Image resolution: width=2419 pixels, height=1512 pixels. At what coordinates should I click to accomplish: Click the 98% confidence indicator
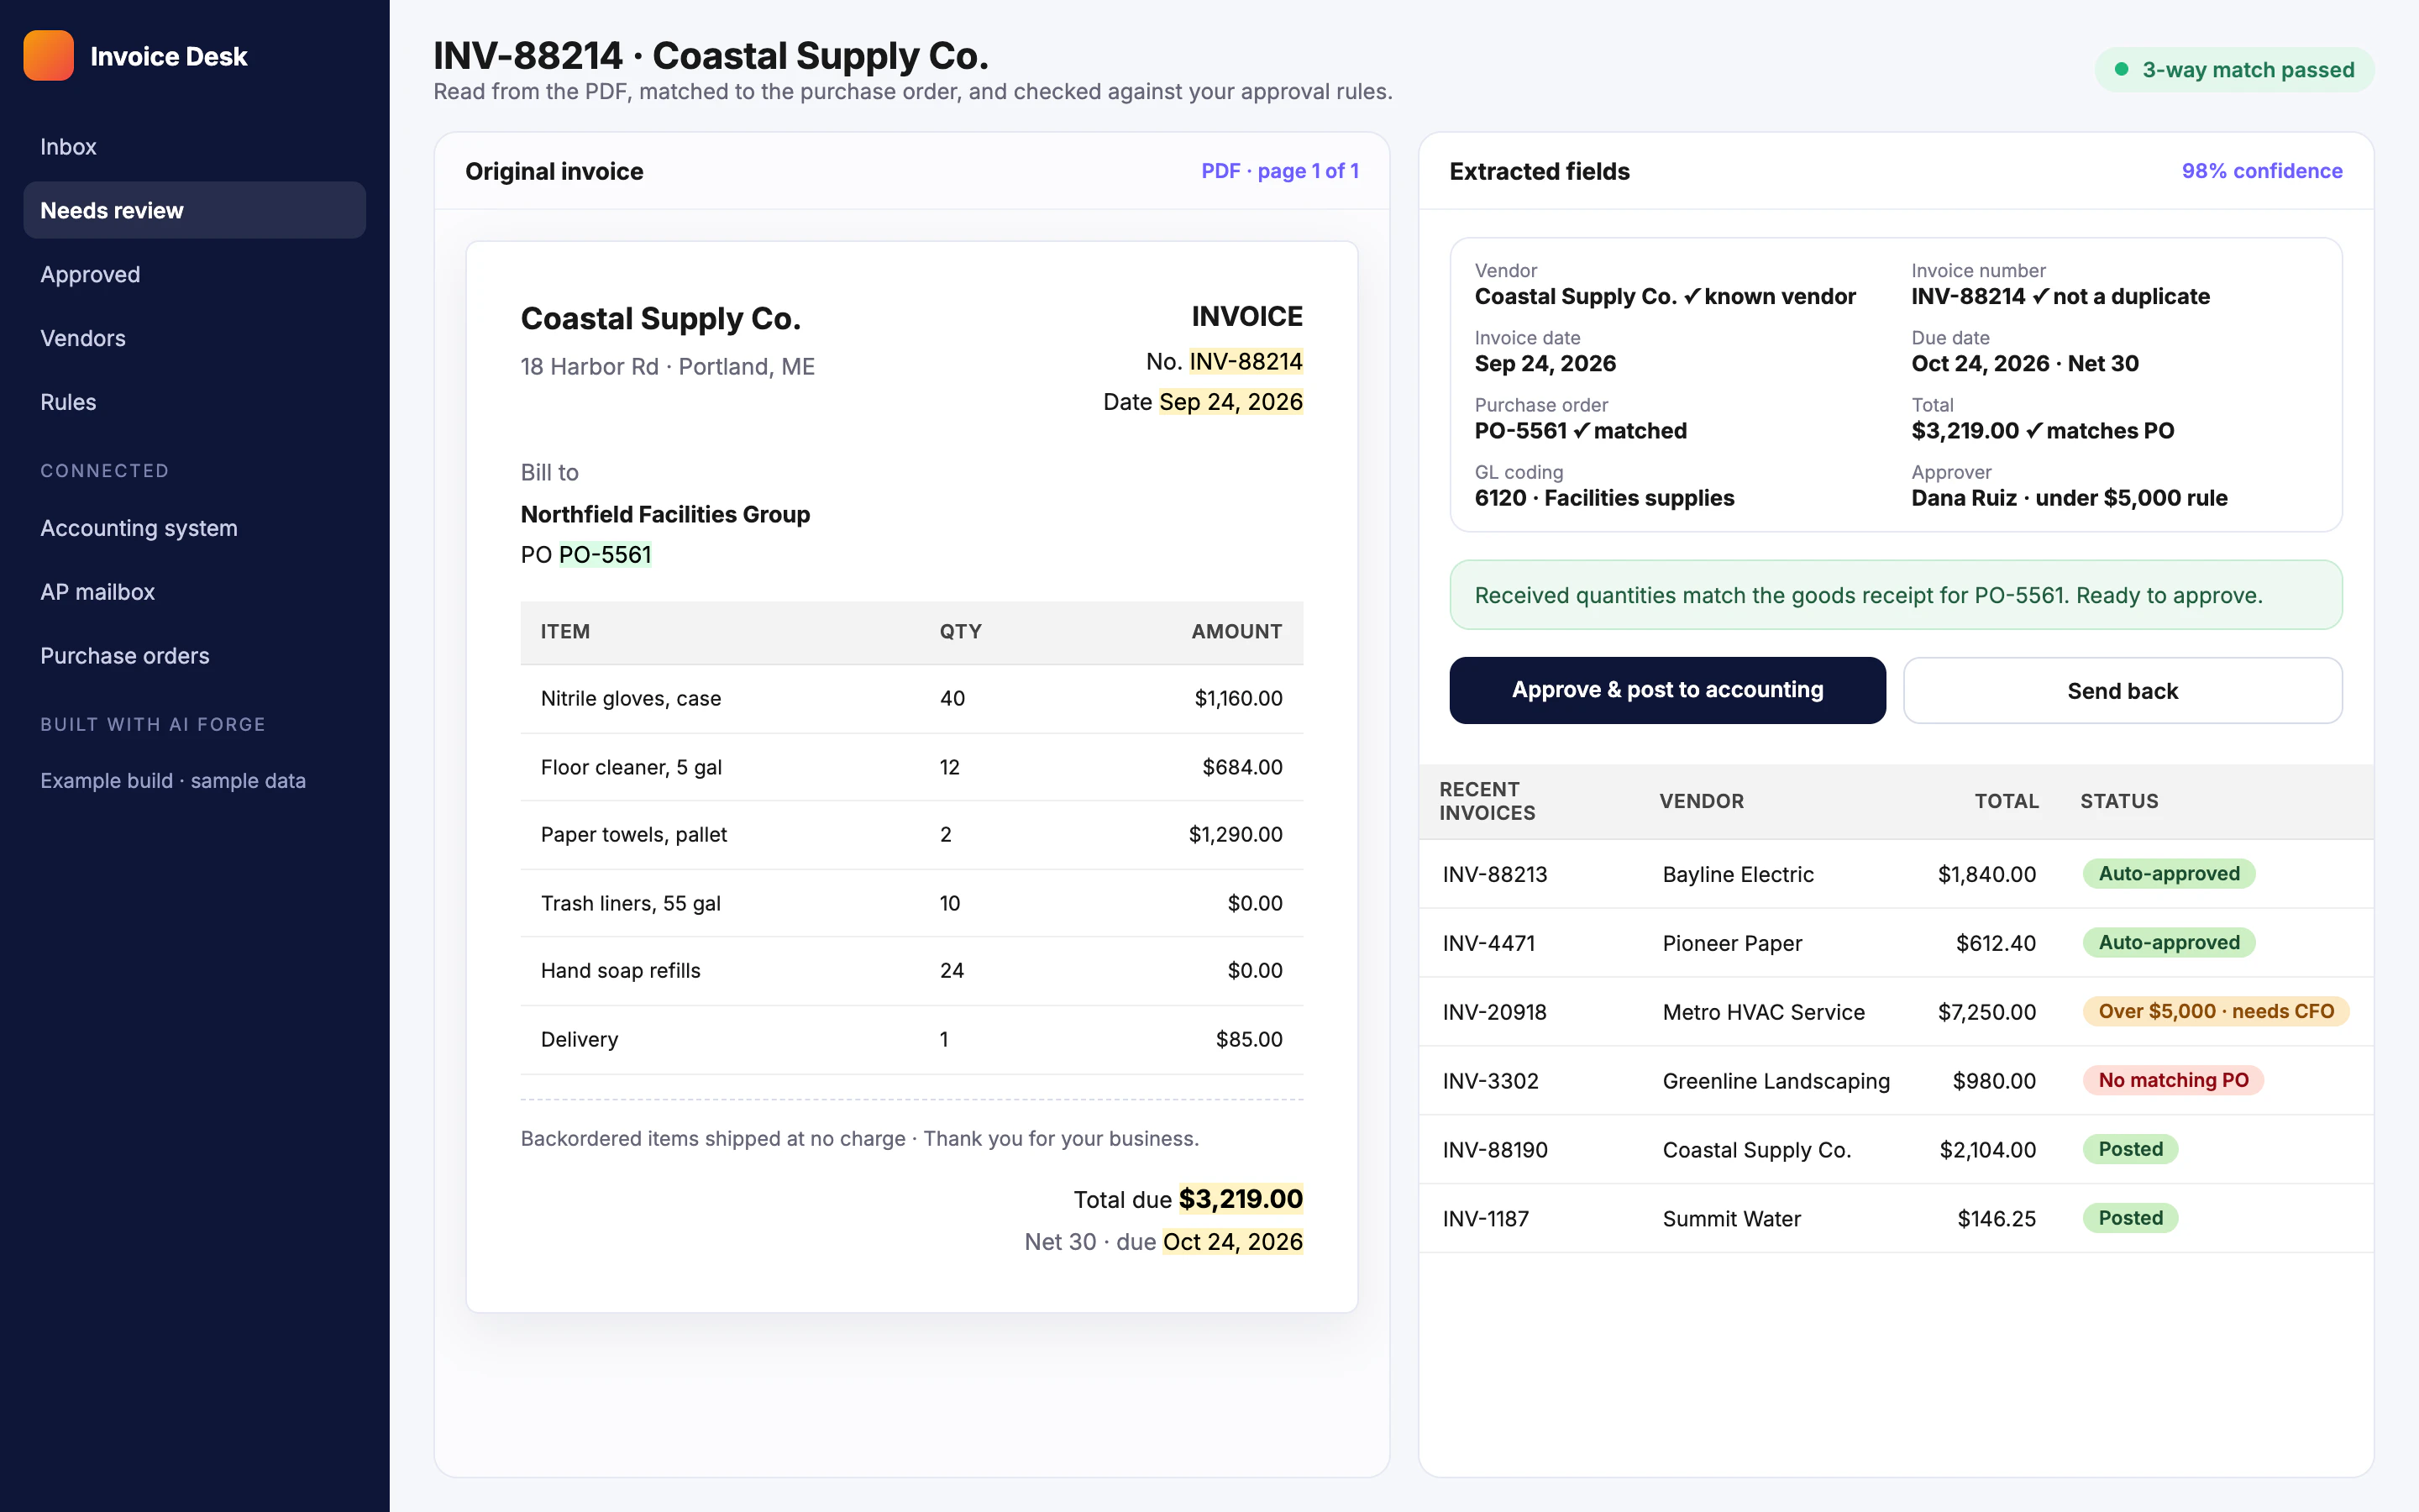pyautogui.click(x=2261, y=171)
